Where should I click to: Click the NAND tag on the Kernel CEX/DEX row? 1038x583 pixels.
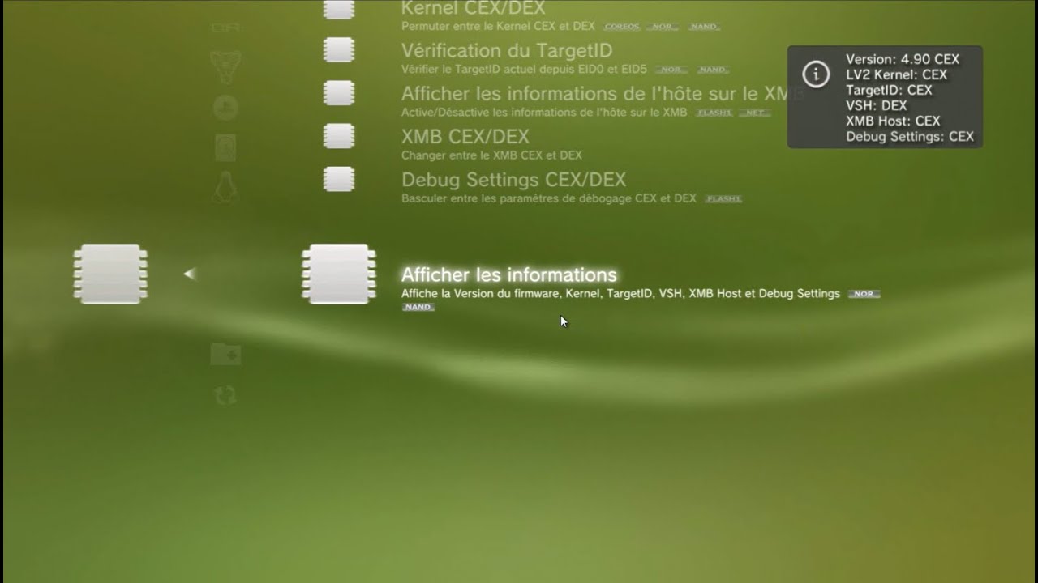point(703,27)
